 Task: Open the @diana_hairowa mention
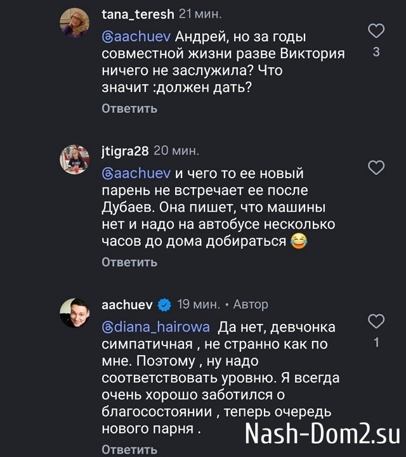157,328
